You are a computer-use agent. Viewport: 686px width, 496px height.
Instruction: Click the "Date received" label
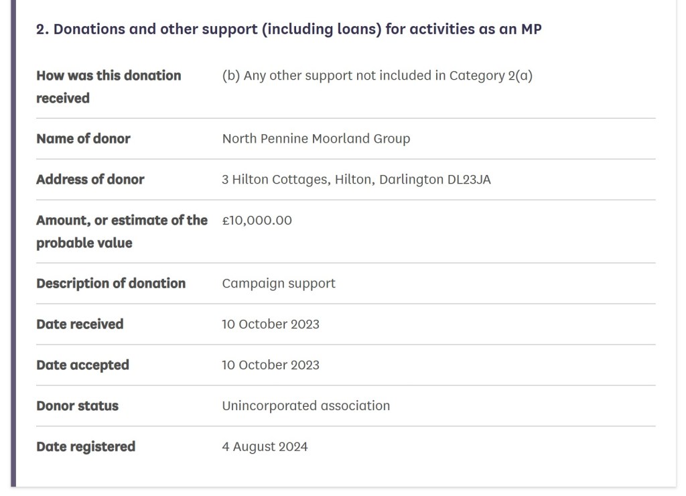click(80, 324)
